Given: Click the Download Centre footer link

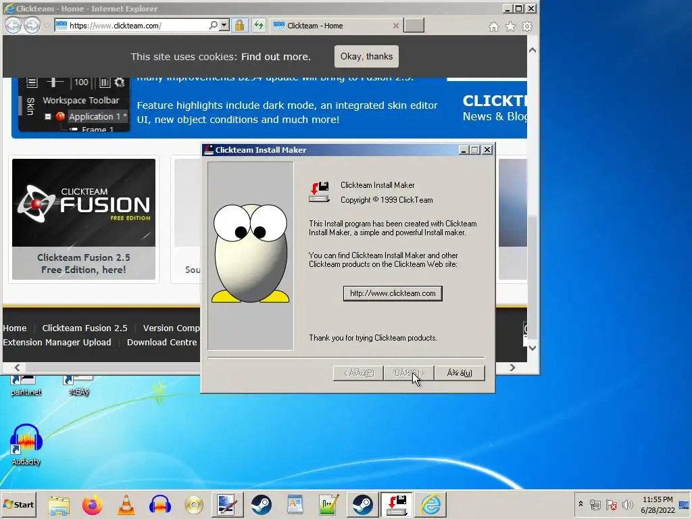Looking at the screenshot, I should tap(162, 342).
